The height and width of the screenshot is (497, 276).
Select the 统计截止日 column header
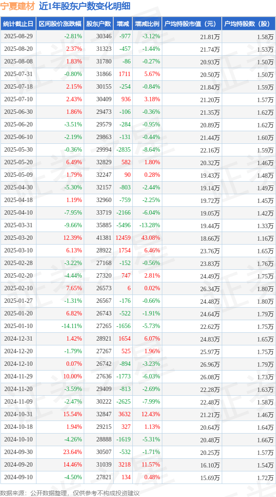tap(18, 24)
